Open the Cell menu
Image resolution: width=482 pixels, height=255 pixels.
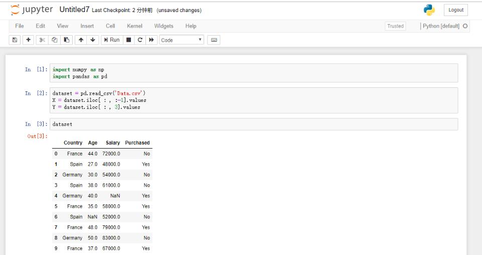click(x=110, y=26)
